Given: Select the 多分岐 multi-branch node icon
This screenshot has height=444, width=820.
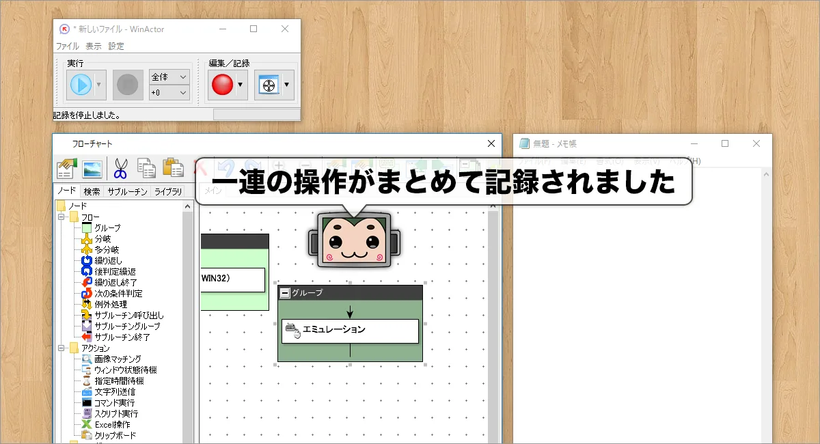Looking at the screenshot, I should (x=87, y=249).
